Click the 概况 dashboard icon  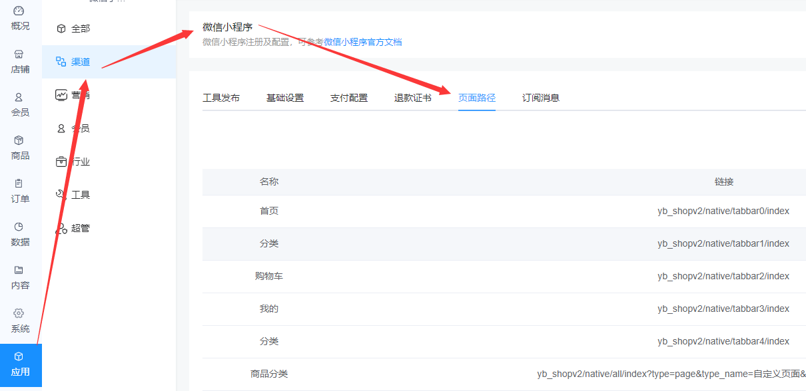tap(19, 11)
